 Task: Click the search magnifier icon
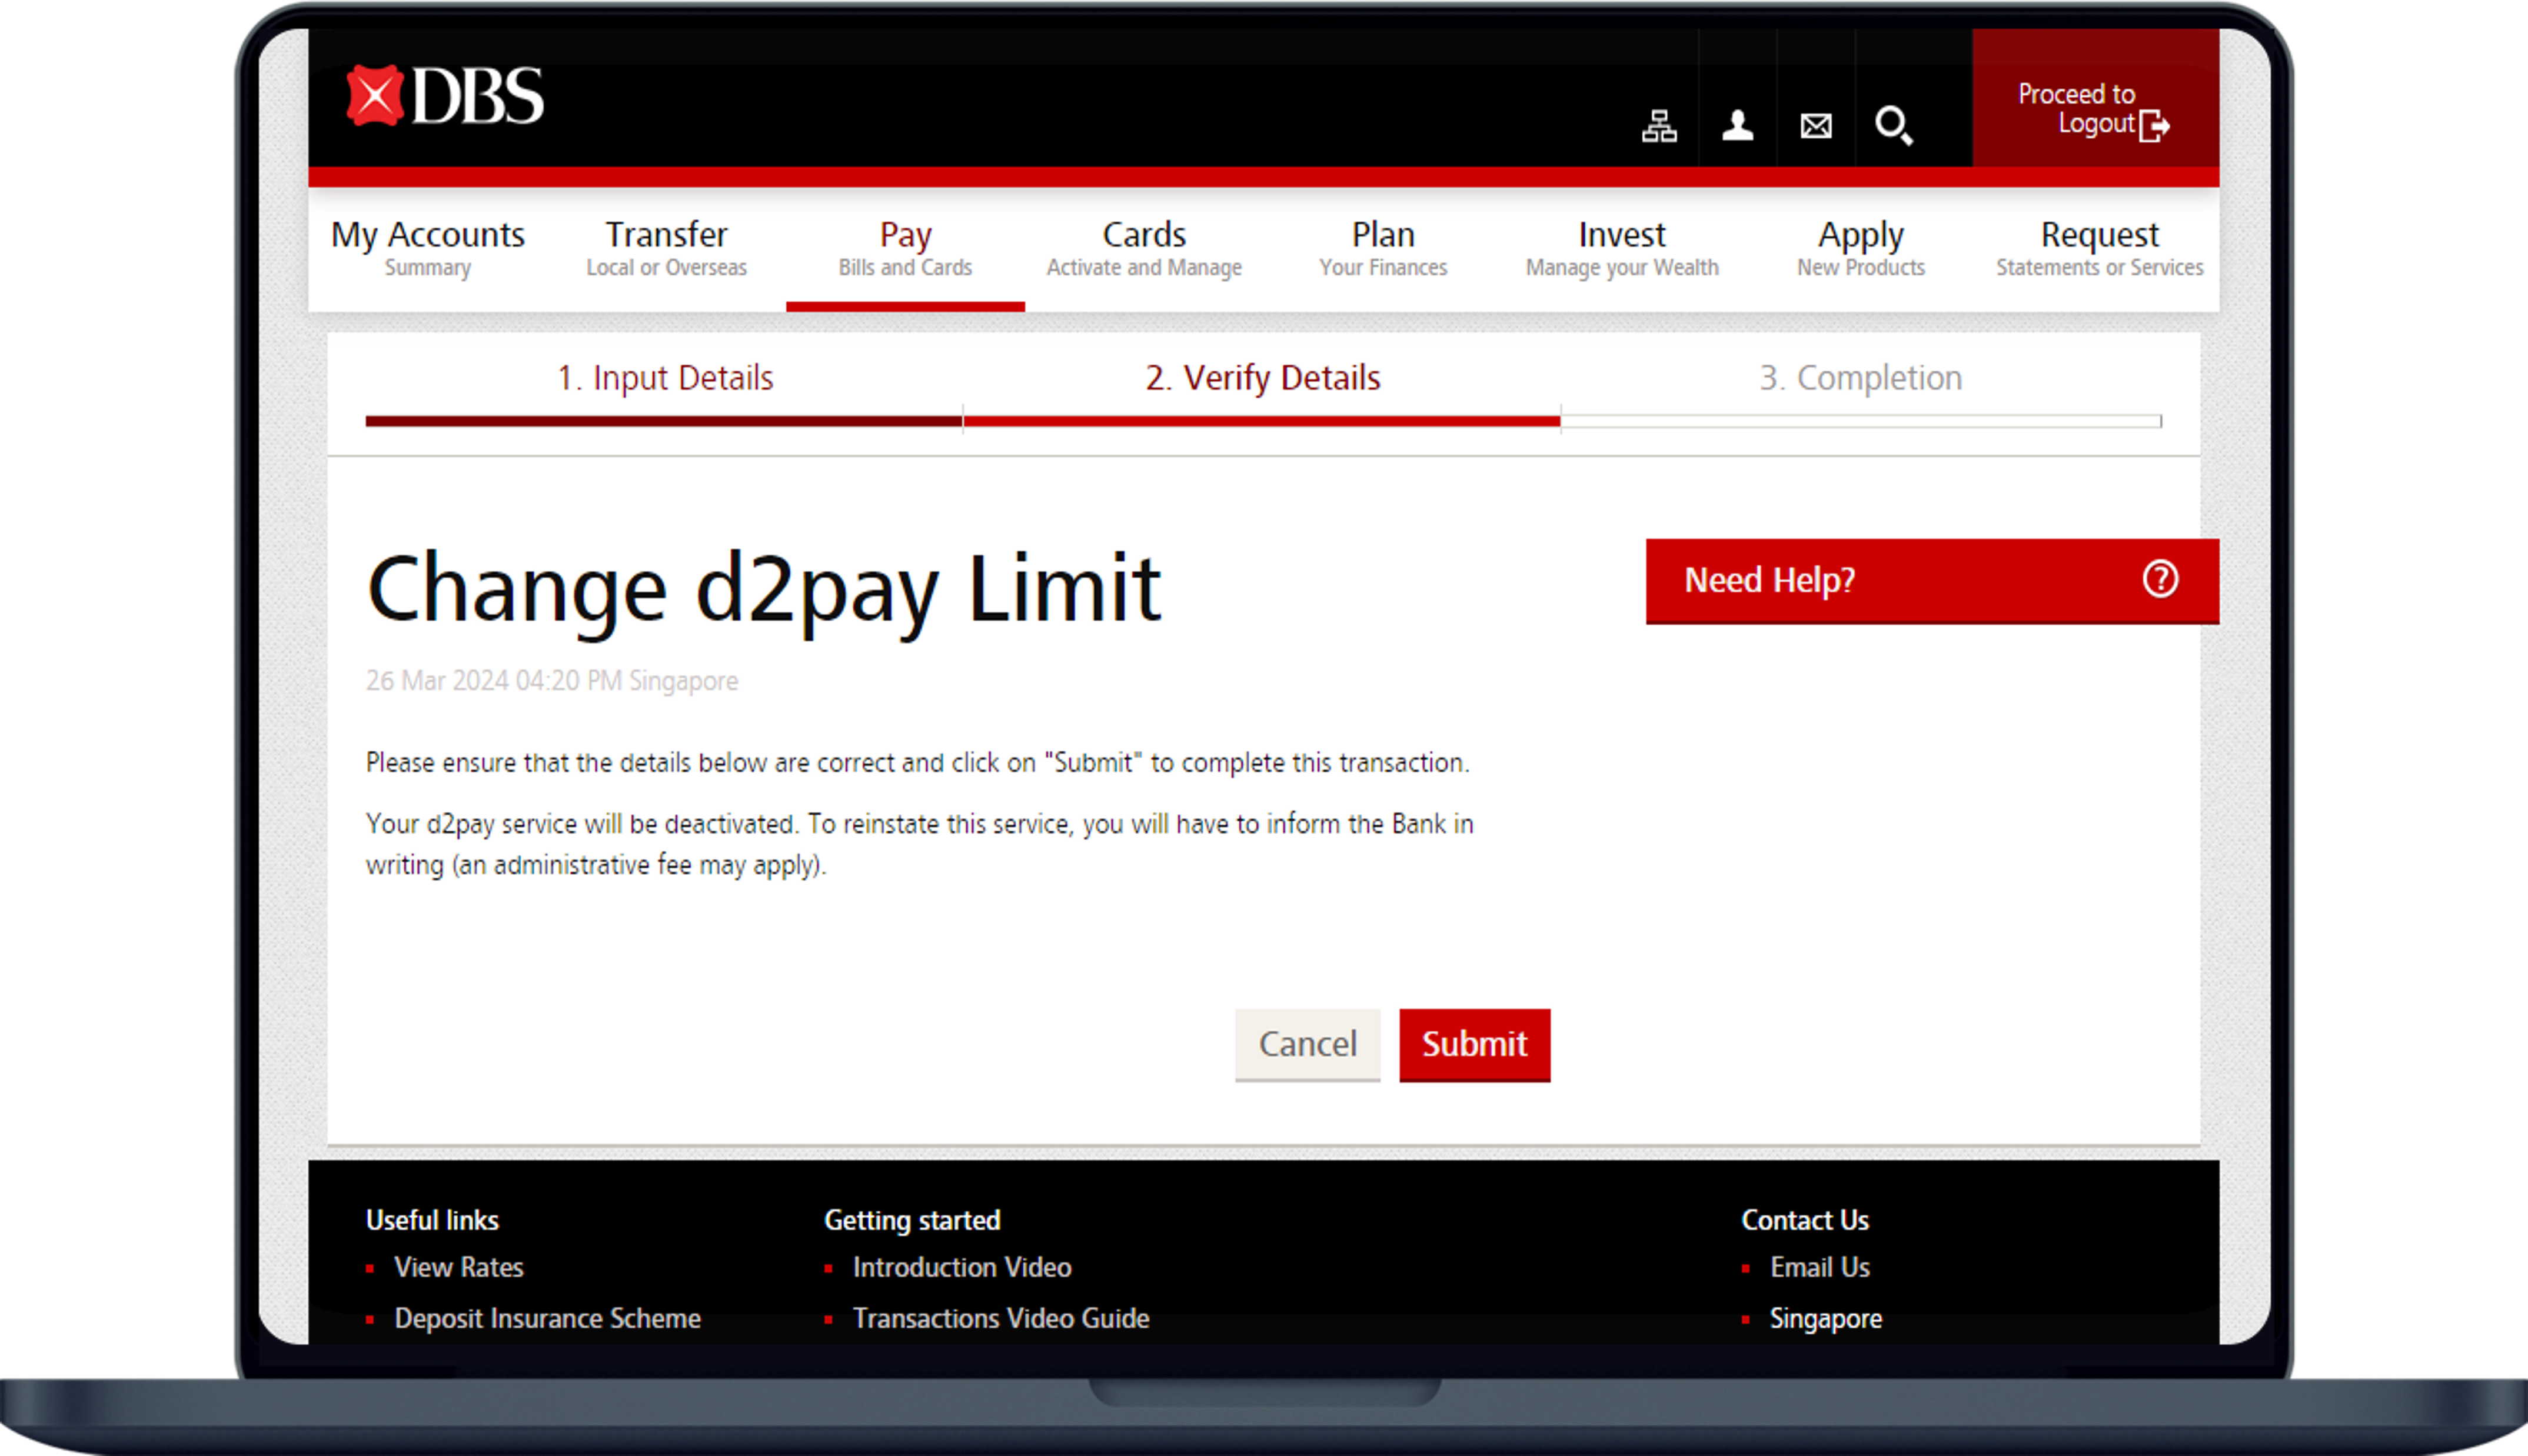pos(1893,126)
